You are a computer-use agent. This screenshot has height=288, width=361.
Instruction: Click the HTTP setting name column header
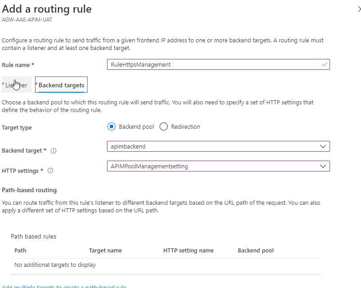pyautogui.click(x=188, y=250)
